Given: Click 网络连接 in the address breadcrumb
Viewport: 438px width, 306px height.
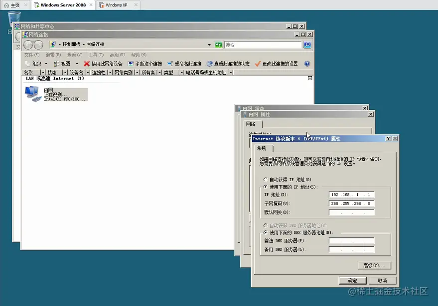Looking at the screenshot, I should coord(95,44).
